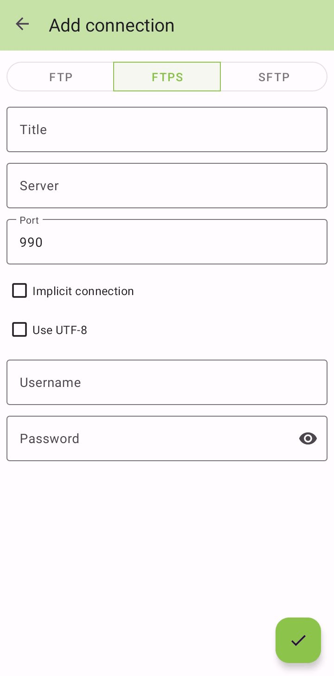Click the Password input field
The width and height of the screenshot is (334, 676).
tap(139, 438)
